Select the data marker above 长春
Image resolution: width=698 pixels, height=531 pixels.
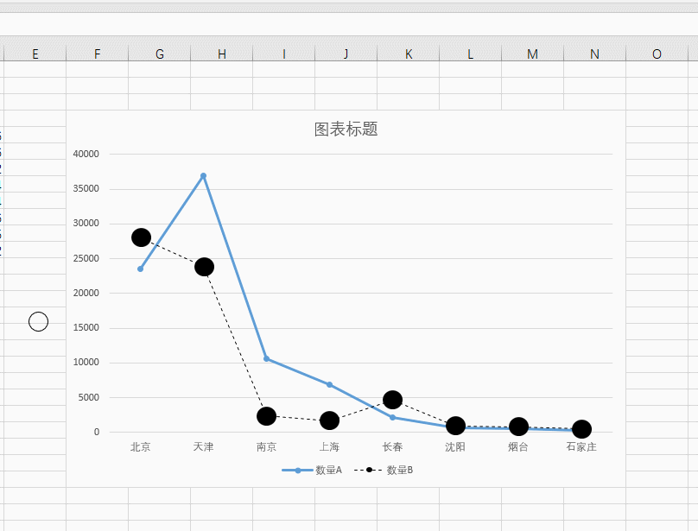[x=393, y=399]
